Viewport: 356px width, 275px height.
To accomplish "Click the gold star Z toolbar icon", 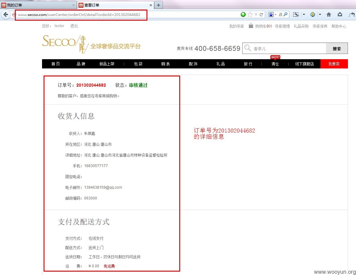I will click(x=313, y=14).
